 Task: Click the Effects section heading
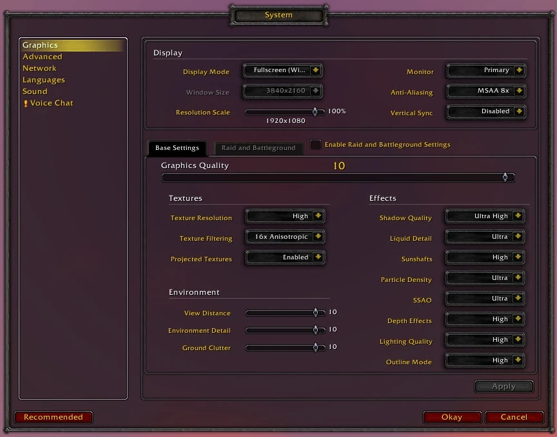coord(382,198)
